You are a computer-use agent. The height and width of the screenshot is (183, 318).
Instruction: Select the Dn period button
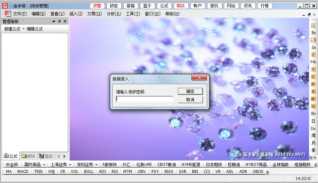[313, 128]
